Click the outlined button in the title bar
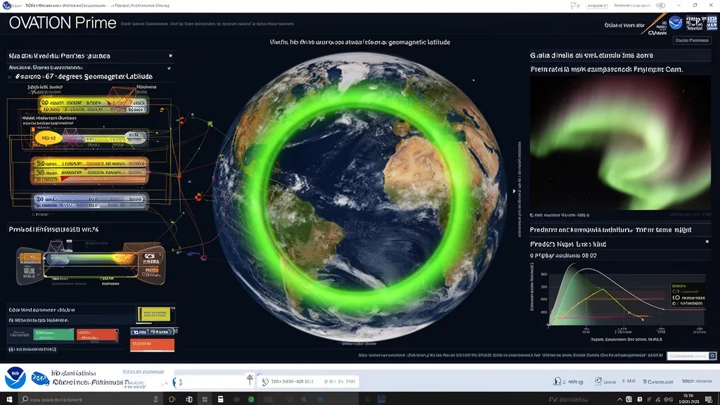 pyautogui.click(x=597, y=6)
